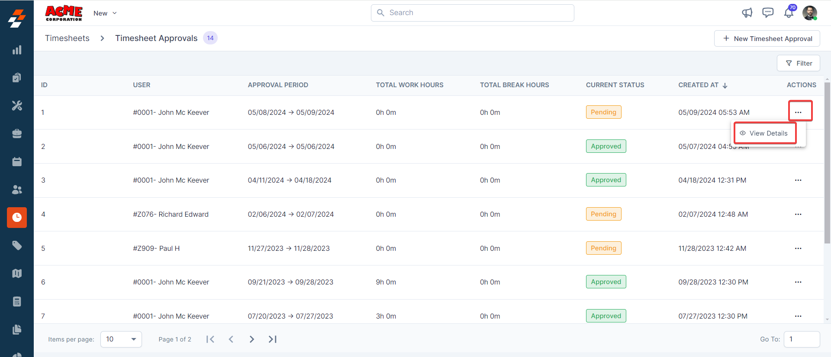831x357 pixels.
Task: Open actions menu for Richard Edward row
Action: pos(798,215)
